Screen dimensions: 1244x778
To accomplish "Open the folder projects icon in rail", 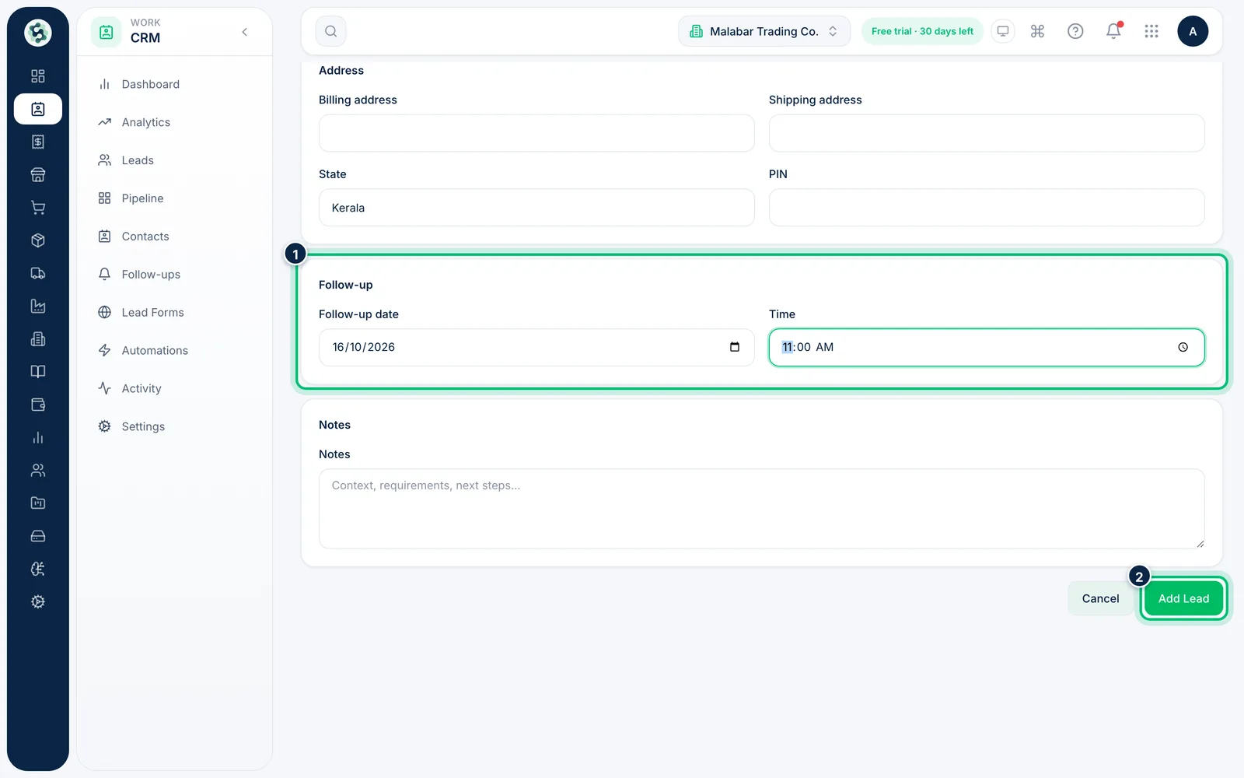I will coord(37,503).
